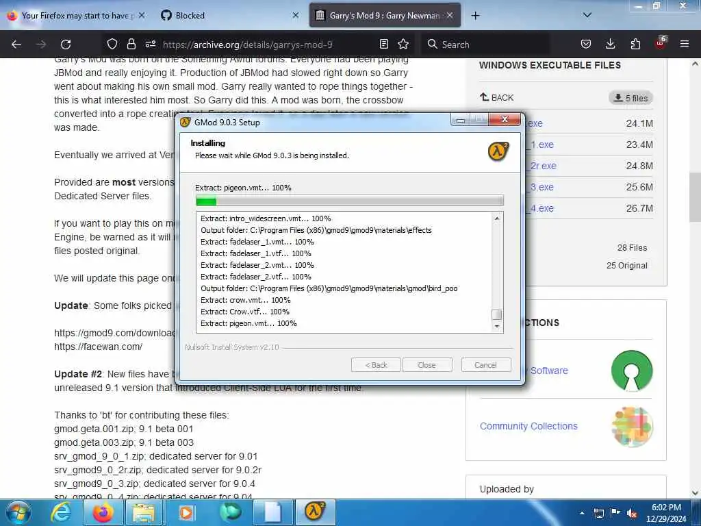
Task: Click the browser page vertical scrollbar thumb
Action: point(695,197)
